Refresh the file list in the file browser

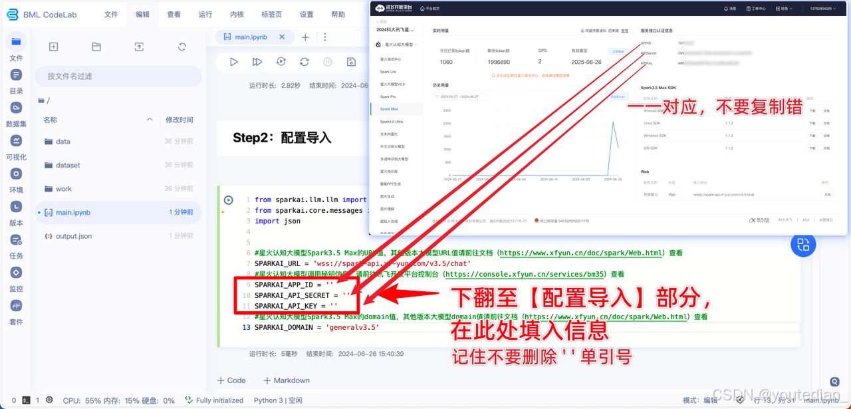tap(181, 47)
